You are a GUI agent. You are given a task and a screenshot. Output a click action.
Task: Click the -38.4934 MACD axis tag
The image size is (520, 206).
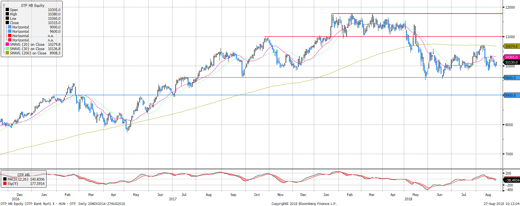pos(511,180)
